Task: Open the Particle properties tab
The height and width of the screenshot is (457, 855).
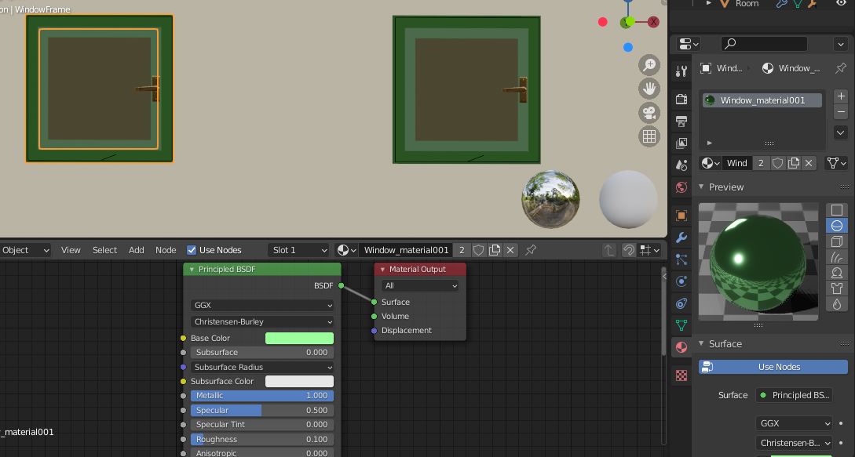Action: tap(681, 259)
